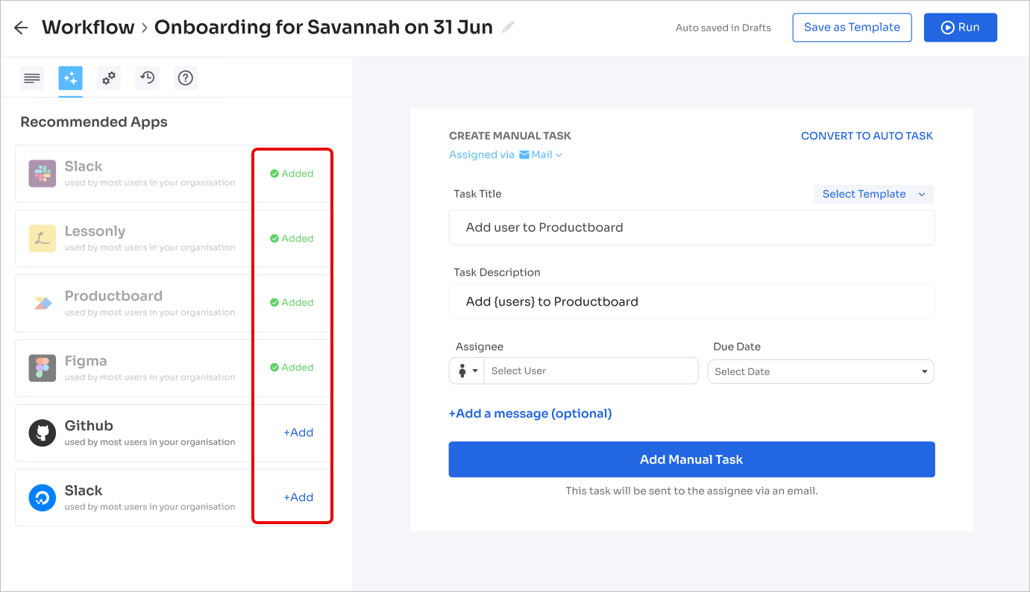Focus the Task Title input field
Viewport: 1030px width, 592px height.
pyautogui.click(x=691, y=227)
